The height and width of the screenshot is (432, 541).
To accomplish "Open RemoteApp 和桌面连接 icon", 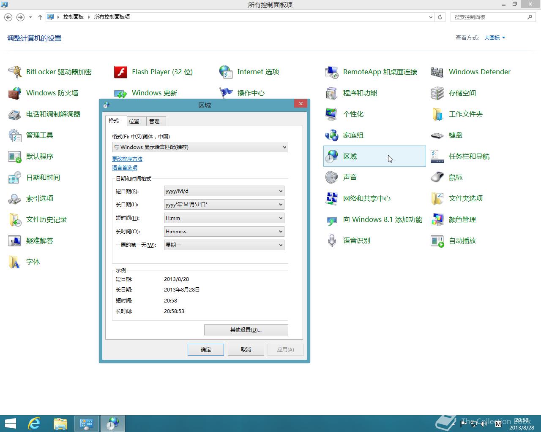I will [332, 72].
